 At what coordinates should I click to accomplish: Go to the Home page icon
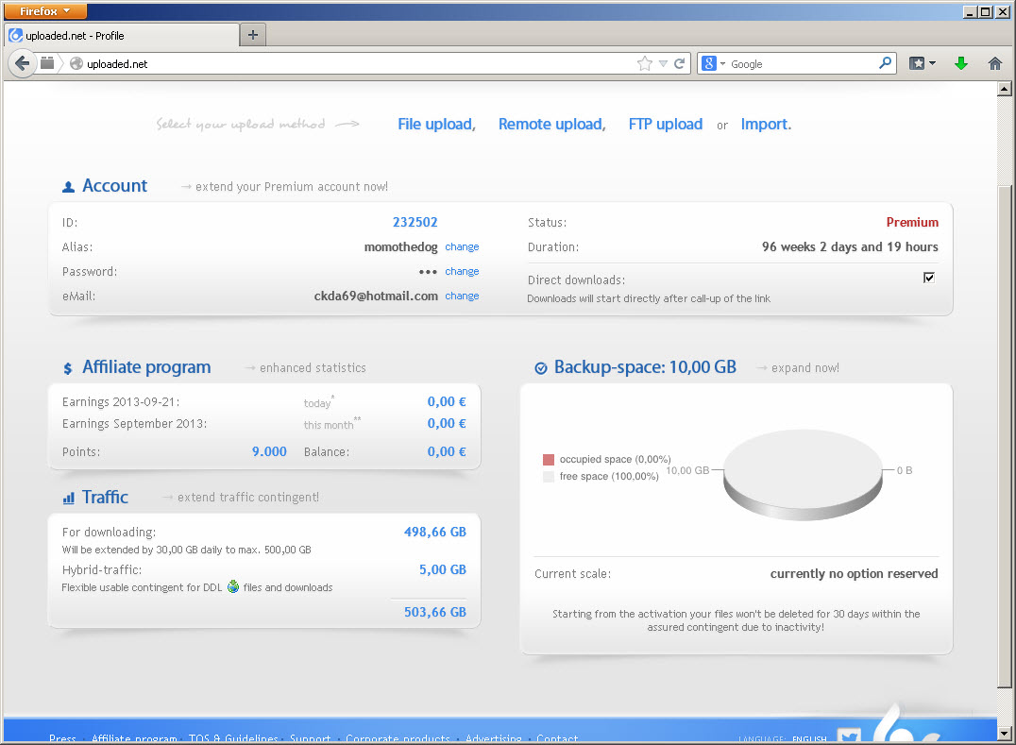[995, 63]
